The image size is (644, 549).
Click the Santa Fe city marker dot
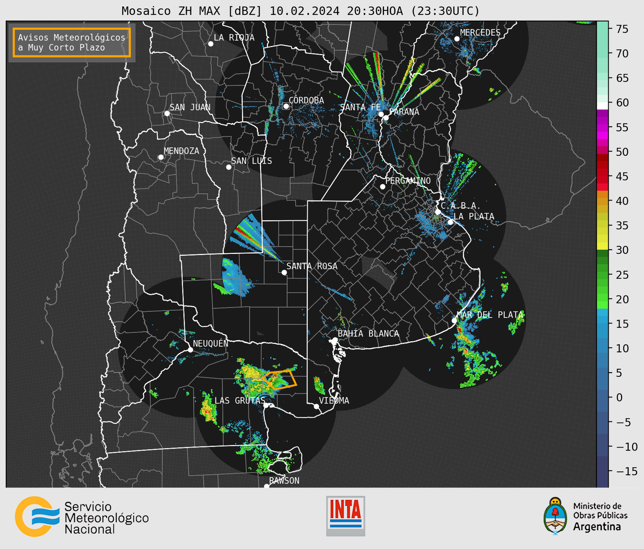[381, 114]
